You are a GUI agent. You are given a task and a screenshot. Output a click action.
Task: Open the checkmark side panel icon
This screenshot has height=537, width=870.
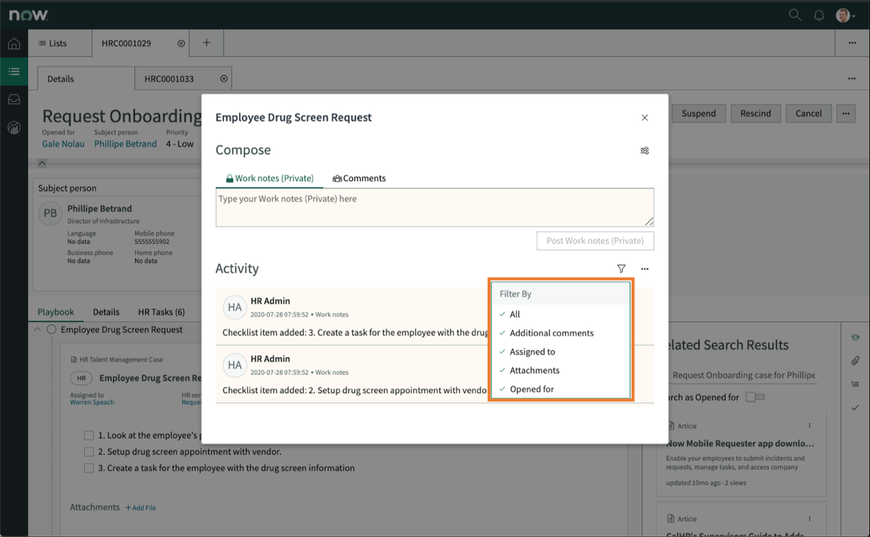click(855, 408)
